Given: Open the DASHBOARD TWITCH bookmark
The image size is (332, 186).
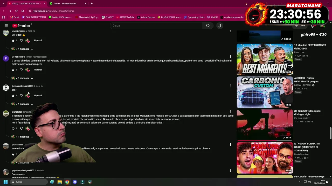Looking at the screenshot, I should 34,17.
